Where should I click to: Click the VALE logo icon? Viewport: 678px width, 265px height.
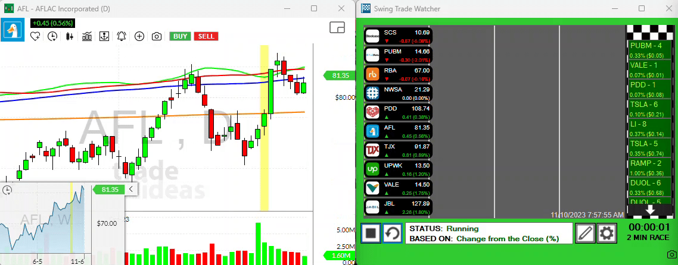pyautogui.click(x=372, y=188)
